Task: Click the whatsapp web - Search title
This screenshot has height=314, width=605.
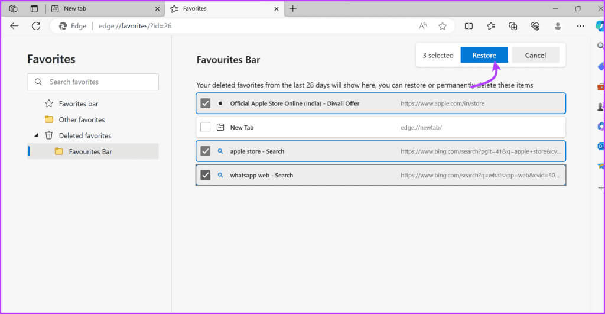Action: pos(262,176)
